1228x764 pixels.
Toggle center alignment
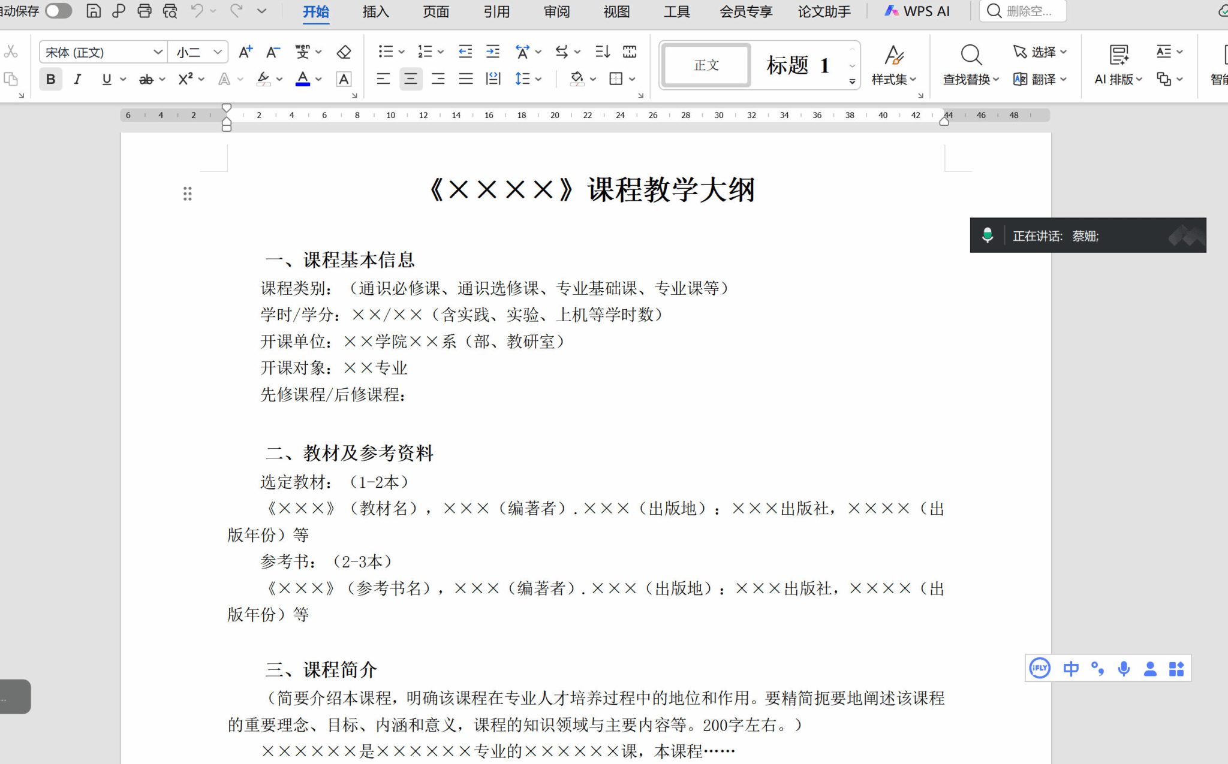point(411,79)
